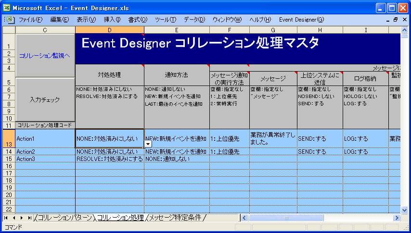Open dropdown arrow on cell D13
Screen dimensions: 411x233
pyautogui.click(x=148, y=144)
